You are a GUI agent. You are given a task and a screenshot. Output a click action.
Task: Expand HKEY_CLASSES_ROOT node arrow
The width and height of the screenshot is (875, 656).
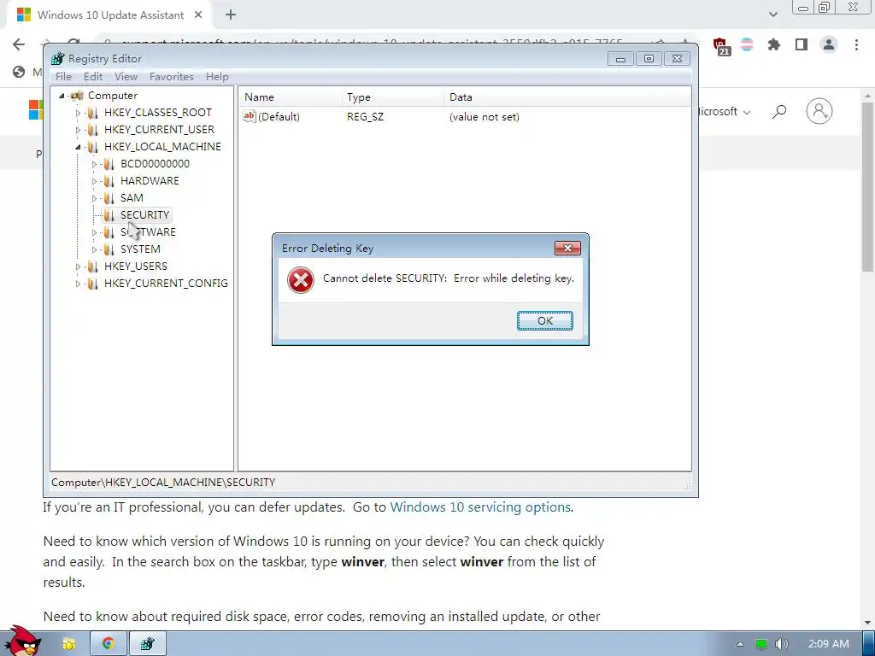[78, 113]
